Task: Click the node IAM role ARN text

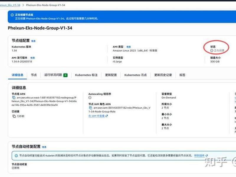Action: coord(119,110)
